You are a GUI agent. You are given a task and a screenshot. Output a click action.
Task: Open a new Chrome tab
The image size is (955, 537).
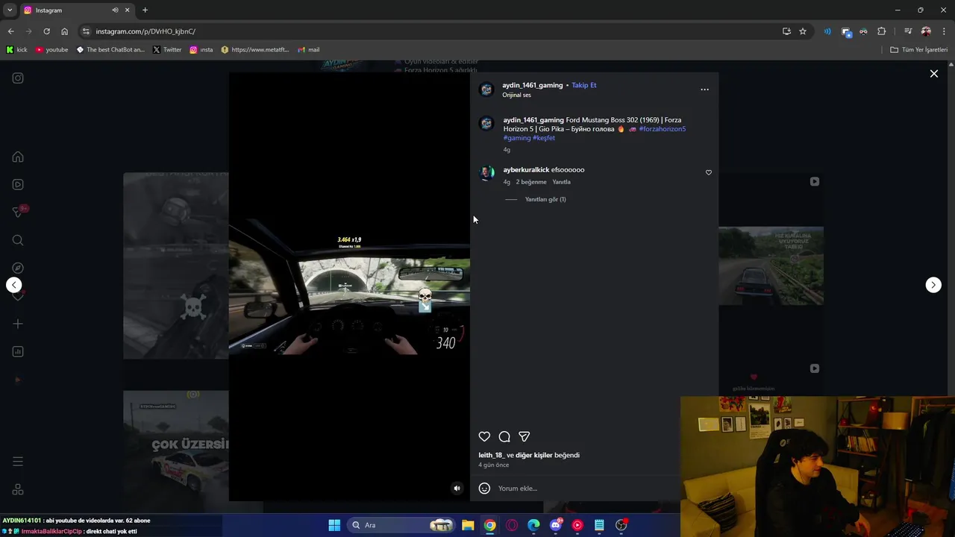pyautogui.click(x=145, y=10)
